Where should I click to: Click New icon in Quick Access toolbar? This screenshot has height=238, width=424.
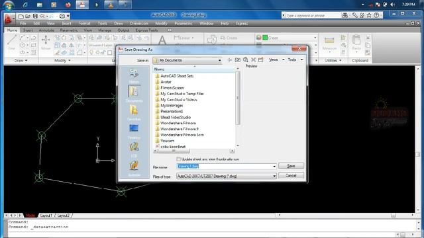(21, 17)
